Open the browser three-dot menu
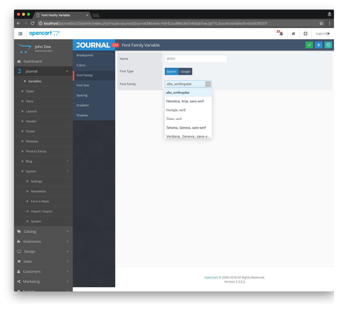Image resolution: width=348 pixels, height=310 pixels. pyautogui.click(x=329, y=23)
